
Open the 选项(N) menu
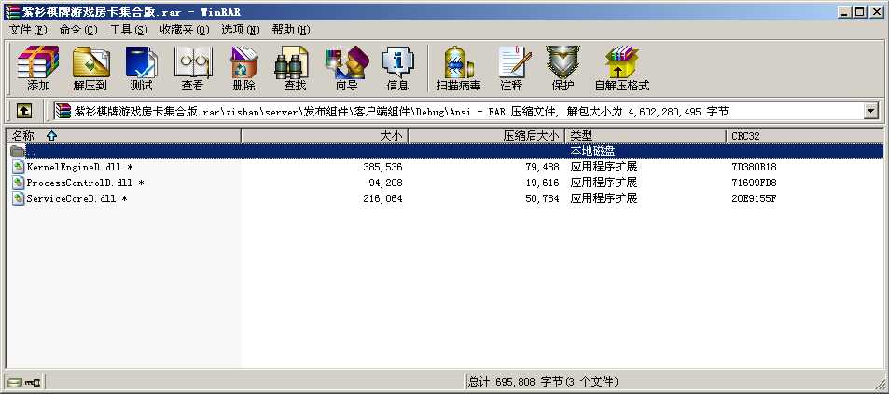(241, 30)
